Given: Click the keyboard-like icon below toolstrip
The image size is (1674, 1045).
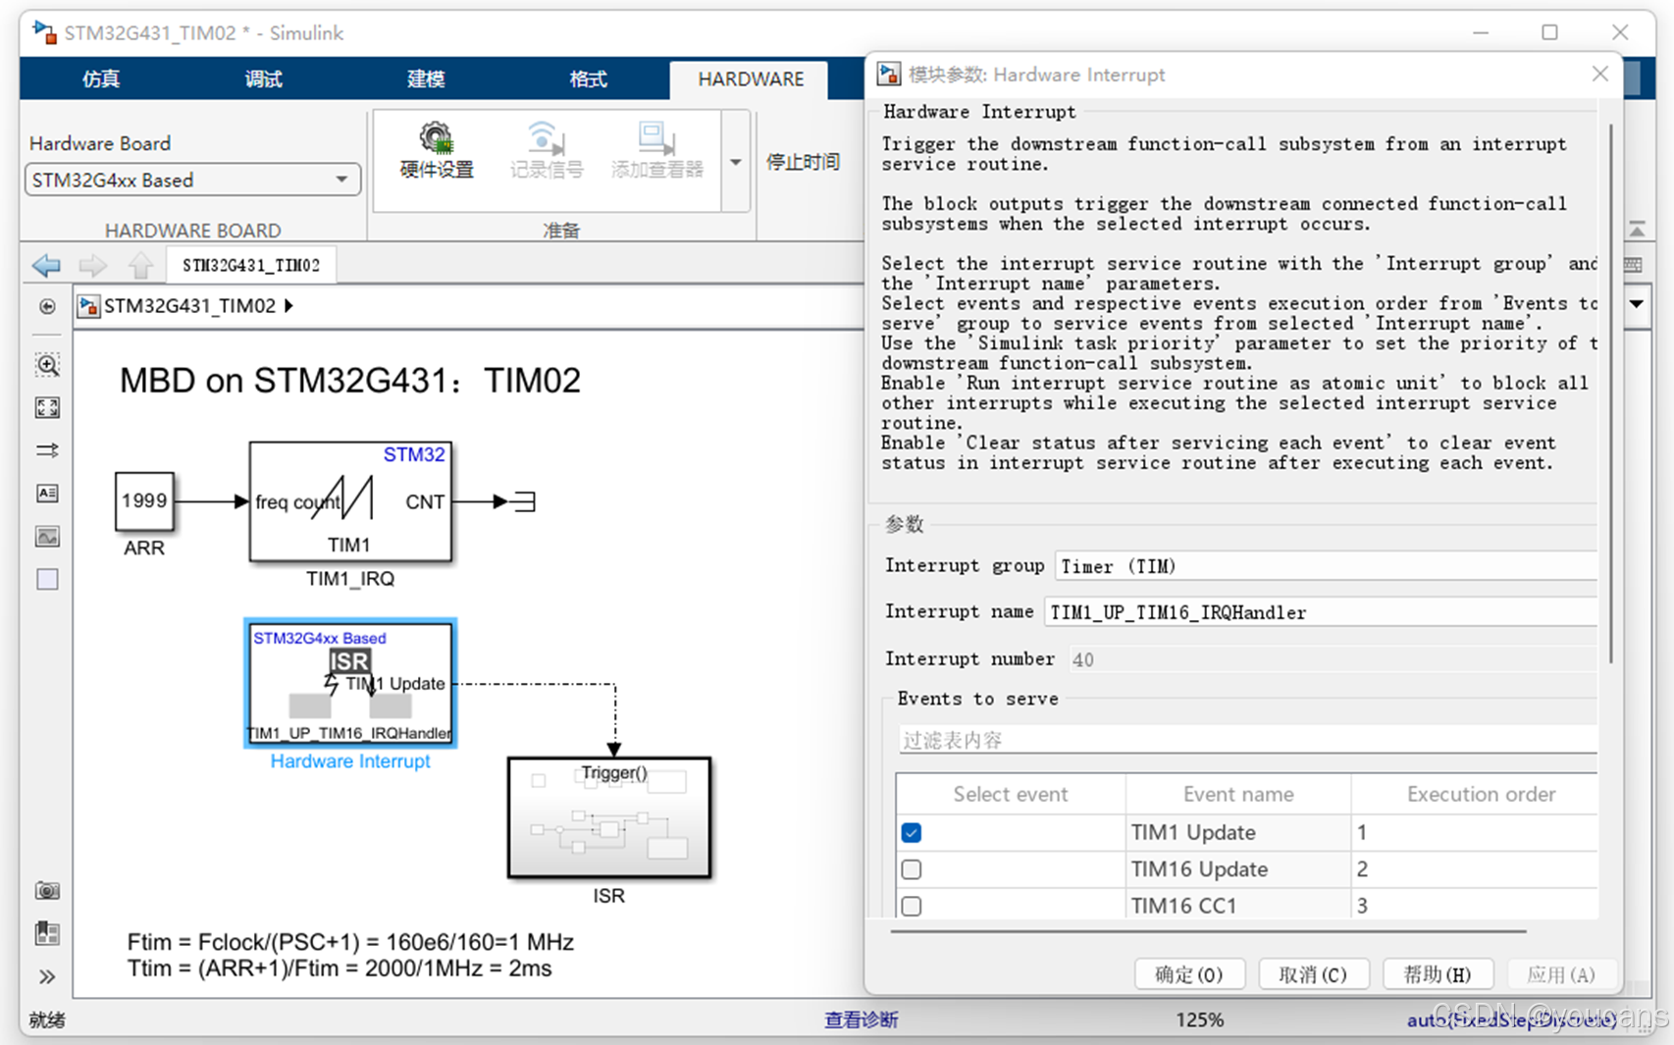Looking at the screenshot, I should 1634,265.
